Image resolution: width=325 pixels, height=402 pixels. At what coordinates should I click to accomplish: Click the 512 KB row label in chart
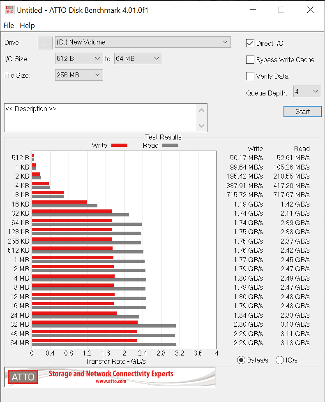click(18, 250)
